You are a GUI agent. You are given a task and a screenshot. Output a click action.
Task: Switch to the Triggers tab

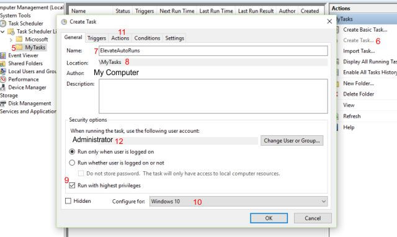pyautogui.click(x=97, y=38)
